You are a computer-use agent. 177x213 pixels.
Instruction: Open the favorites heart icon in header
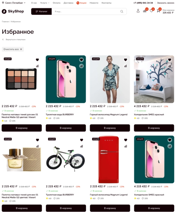pos(151,11)
